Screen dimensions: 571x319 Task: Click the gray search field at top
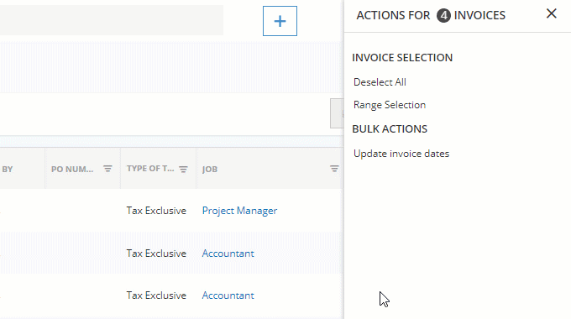click(x=112, y=20)
